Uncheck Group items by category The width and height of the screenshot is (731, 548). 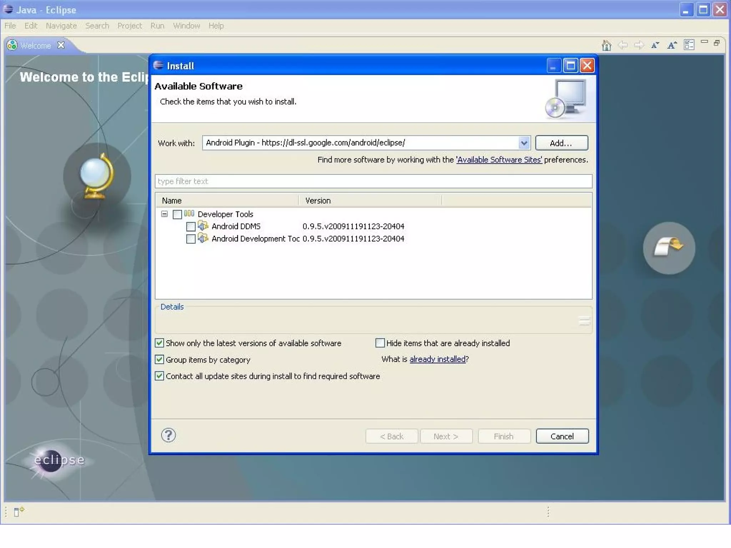tap(159, 359)
